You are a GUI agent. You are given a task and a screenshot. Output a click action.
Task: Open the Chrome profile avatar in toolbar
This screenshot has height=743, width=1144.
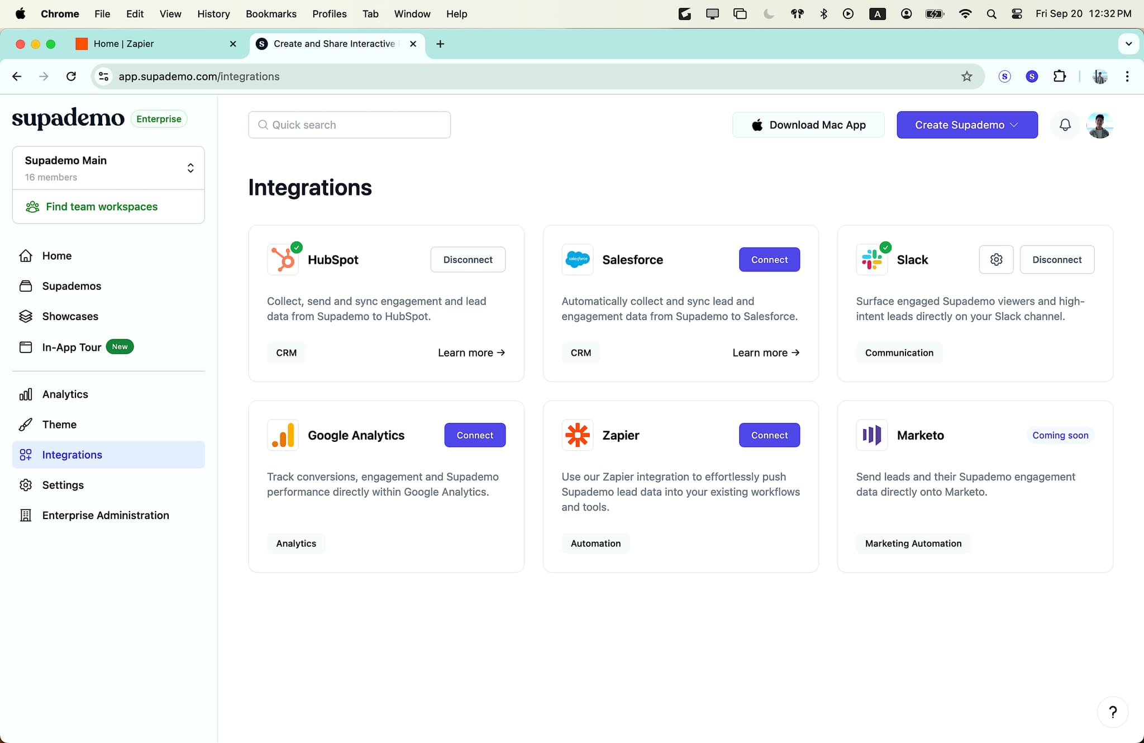[1100, 77]
